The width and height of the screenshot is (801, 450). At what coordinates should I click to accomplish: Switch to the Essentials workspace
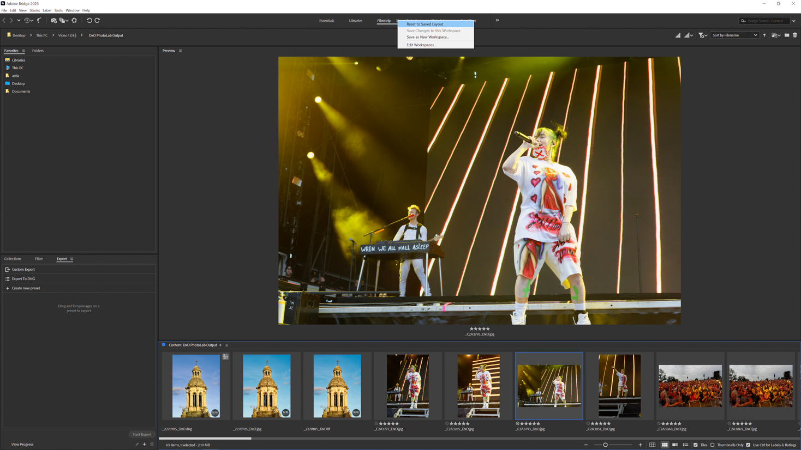pyautogui.click(x=327, y=21)
